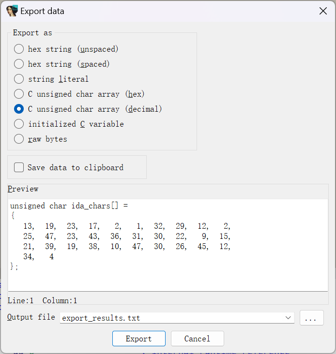
Task: Choose initialized C variable format
Action: tap(19, 124)
